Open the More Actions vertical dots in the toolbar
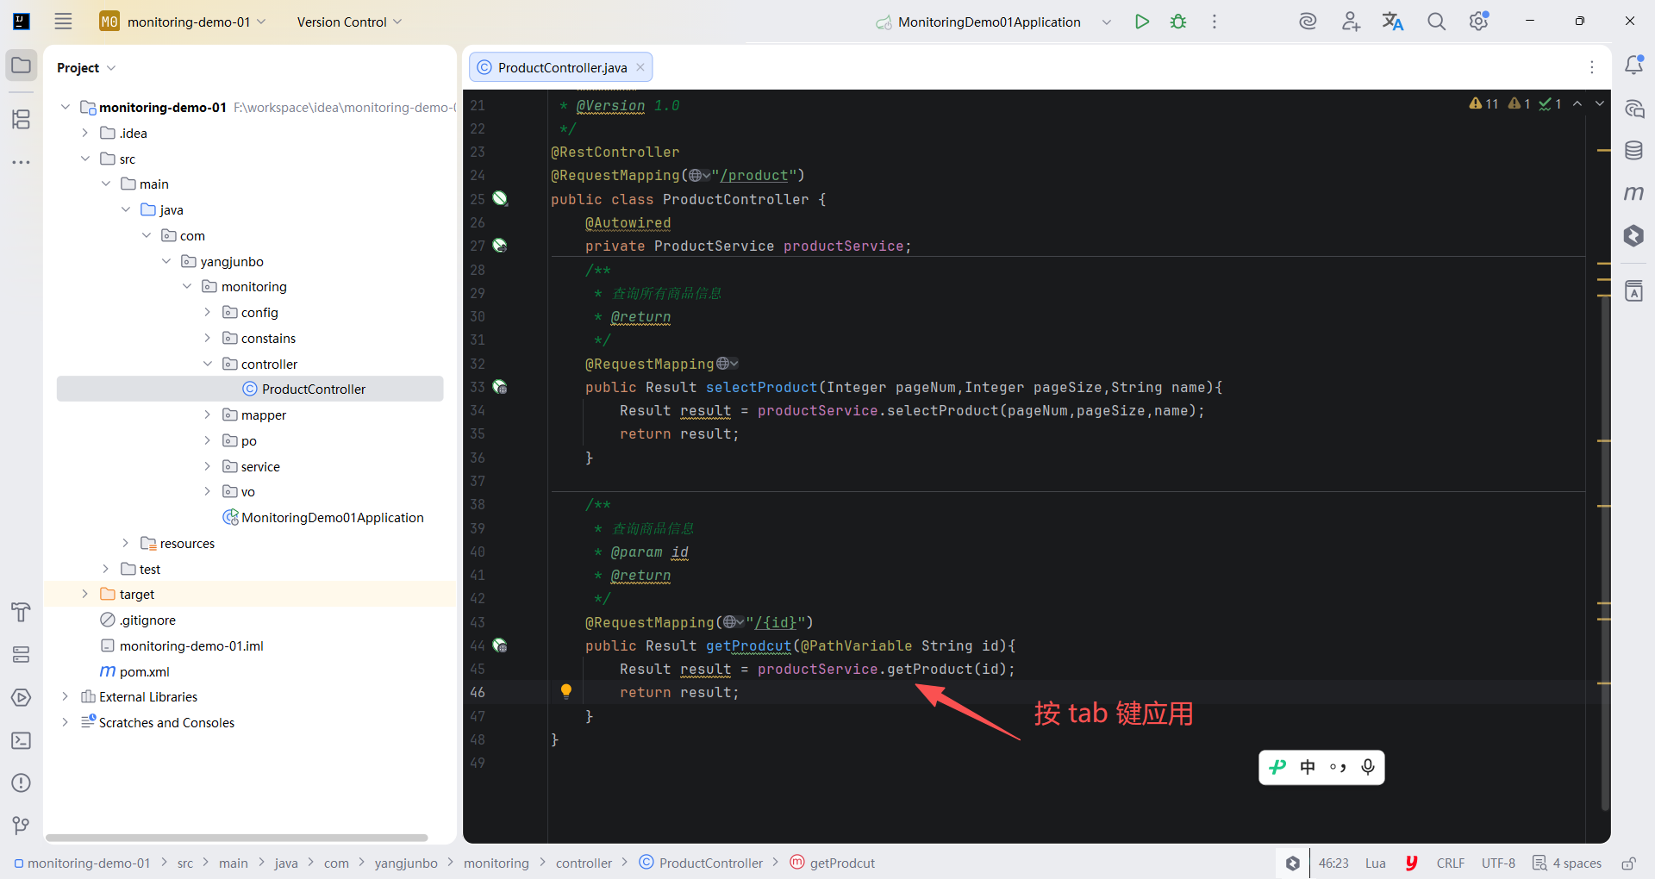1655x879 pixels. (x=1215, y=22)
